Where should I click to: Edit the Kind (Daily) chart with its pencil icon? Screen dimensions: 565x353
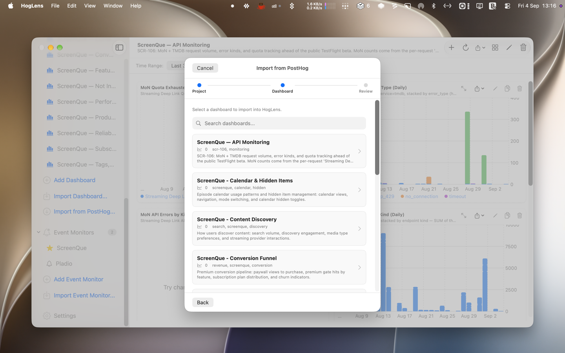pyautogui.click(x=495, y=216)
